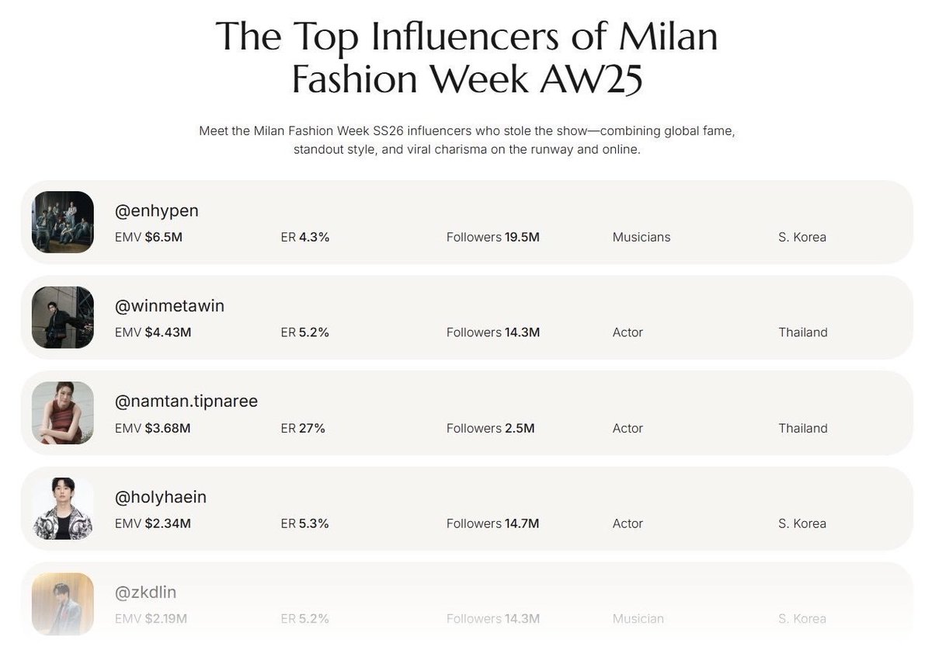The width and height of the screenshot is (932, 671).
Task: Select Thailand country in winmetawin row
Action: [x=803, y=332]
